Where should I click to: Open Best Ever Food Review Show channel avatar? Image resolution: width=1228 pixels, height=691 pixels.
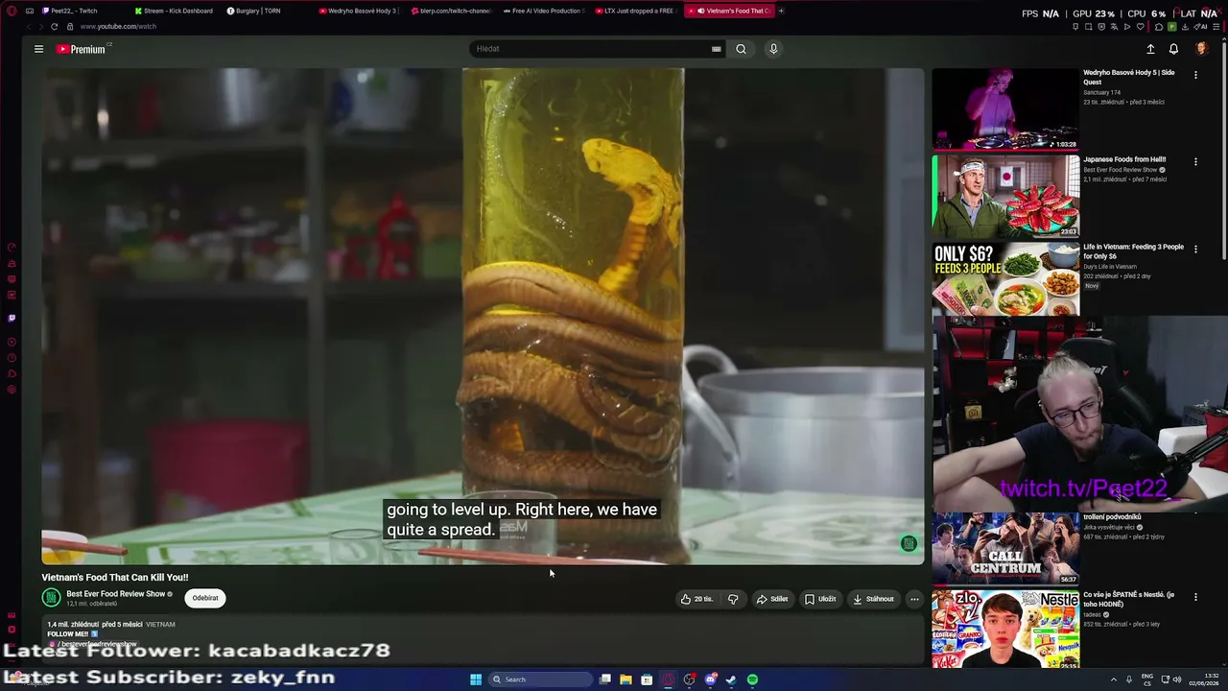(x=51, y=598)
